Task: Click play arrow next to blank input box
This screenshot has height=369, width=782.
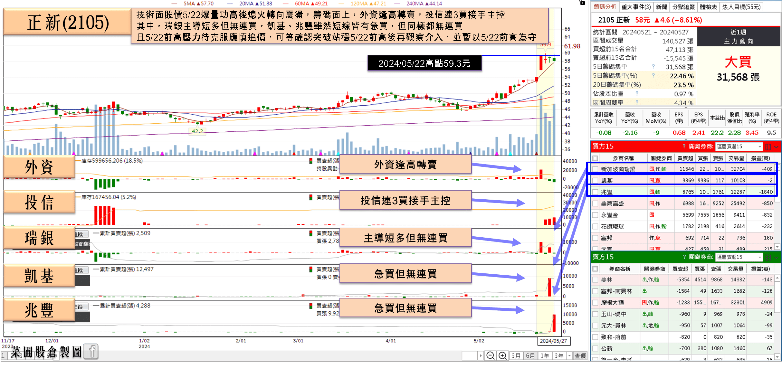Action: point(481,355)
